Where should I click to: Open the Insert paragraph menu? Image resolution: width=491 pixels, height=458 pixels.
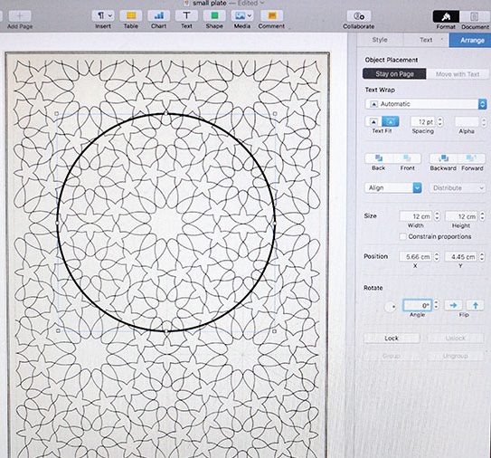(103, 15)
